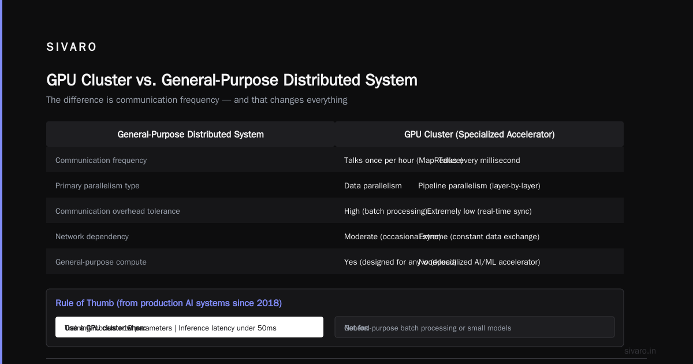Select the 'Communication overhead tolerance' row label

tap(118, 211)
